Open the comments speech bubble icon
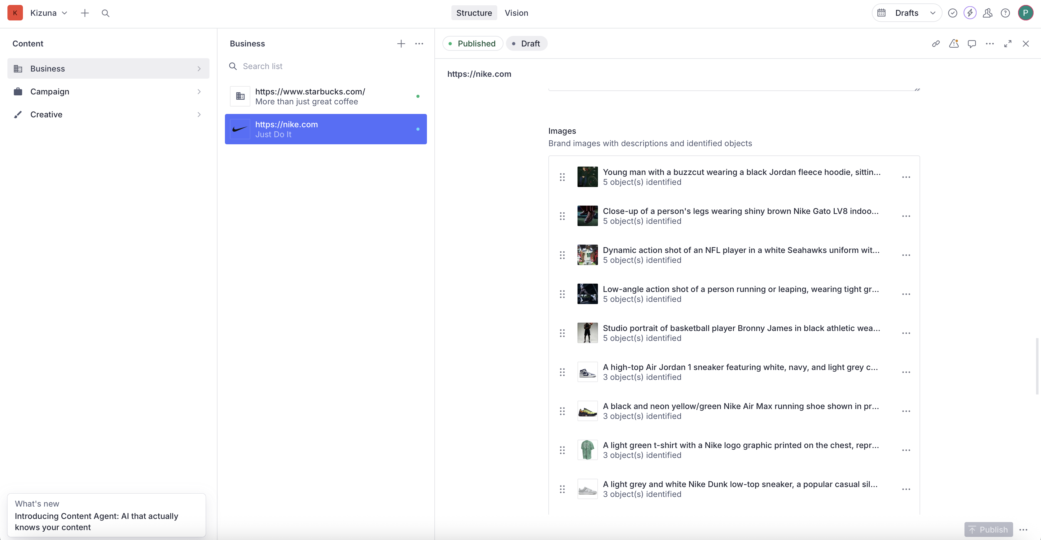Screen dimensions: 1041x540 pos(972,44)
